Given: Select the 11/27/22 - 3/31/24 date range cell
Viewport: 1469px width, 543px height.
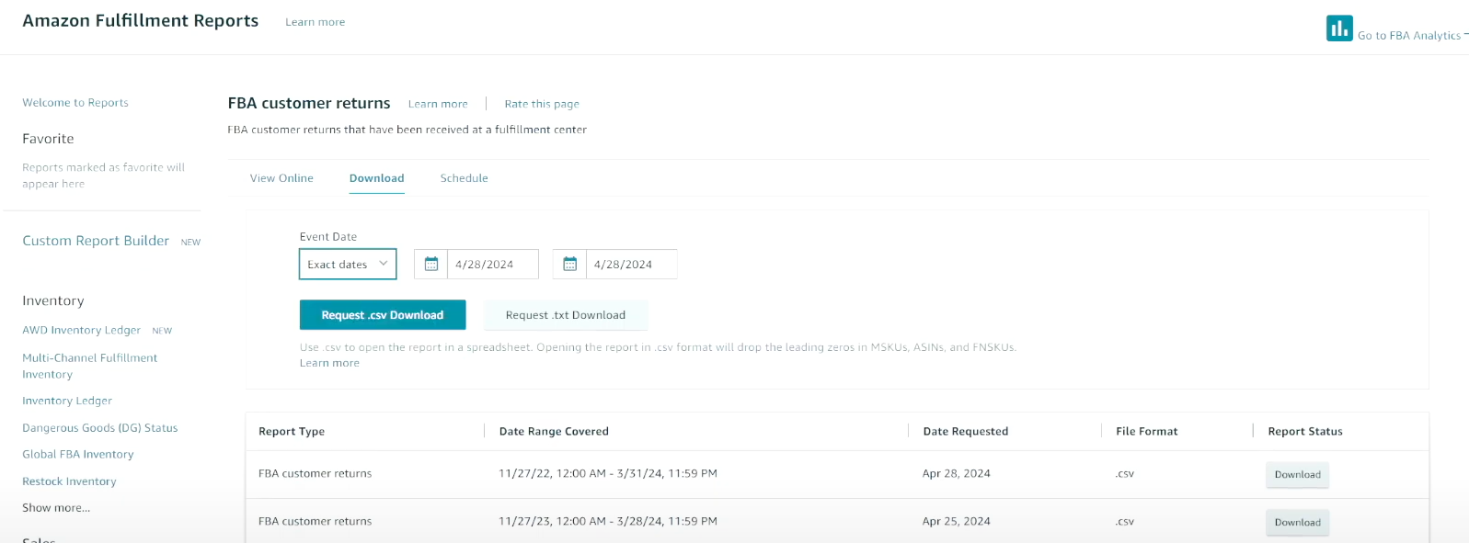Looking at the screenshot, I should (x=608, y=474).
